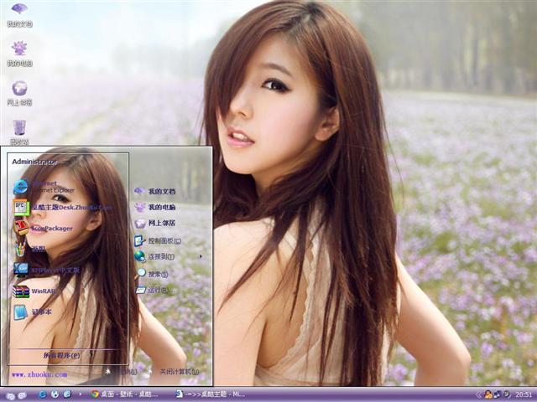This screenshot has width=537, height=402.
Task: Open 搜索(S) search from the Start menu
Action: (151, 274)
